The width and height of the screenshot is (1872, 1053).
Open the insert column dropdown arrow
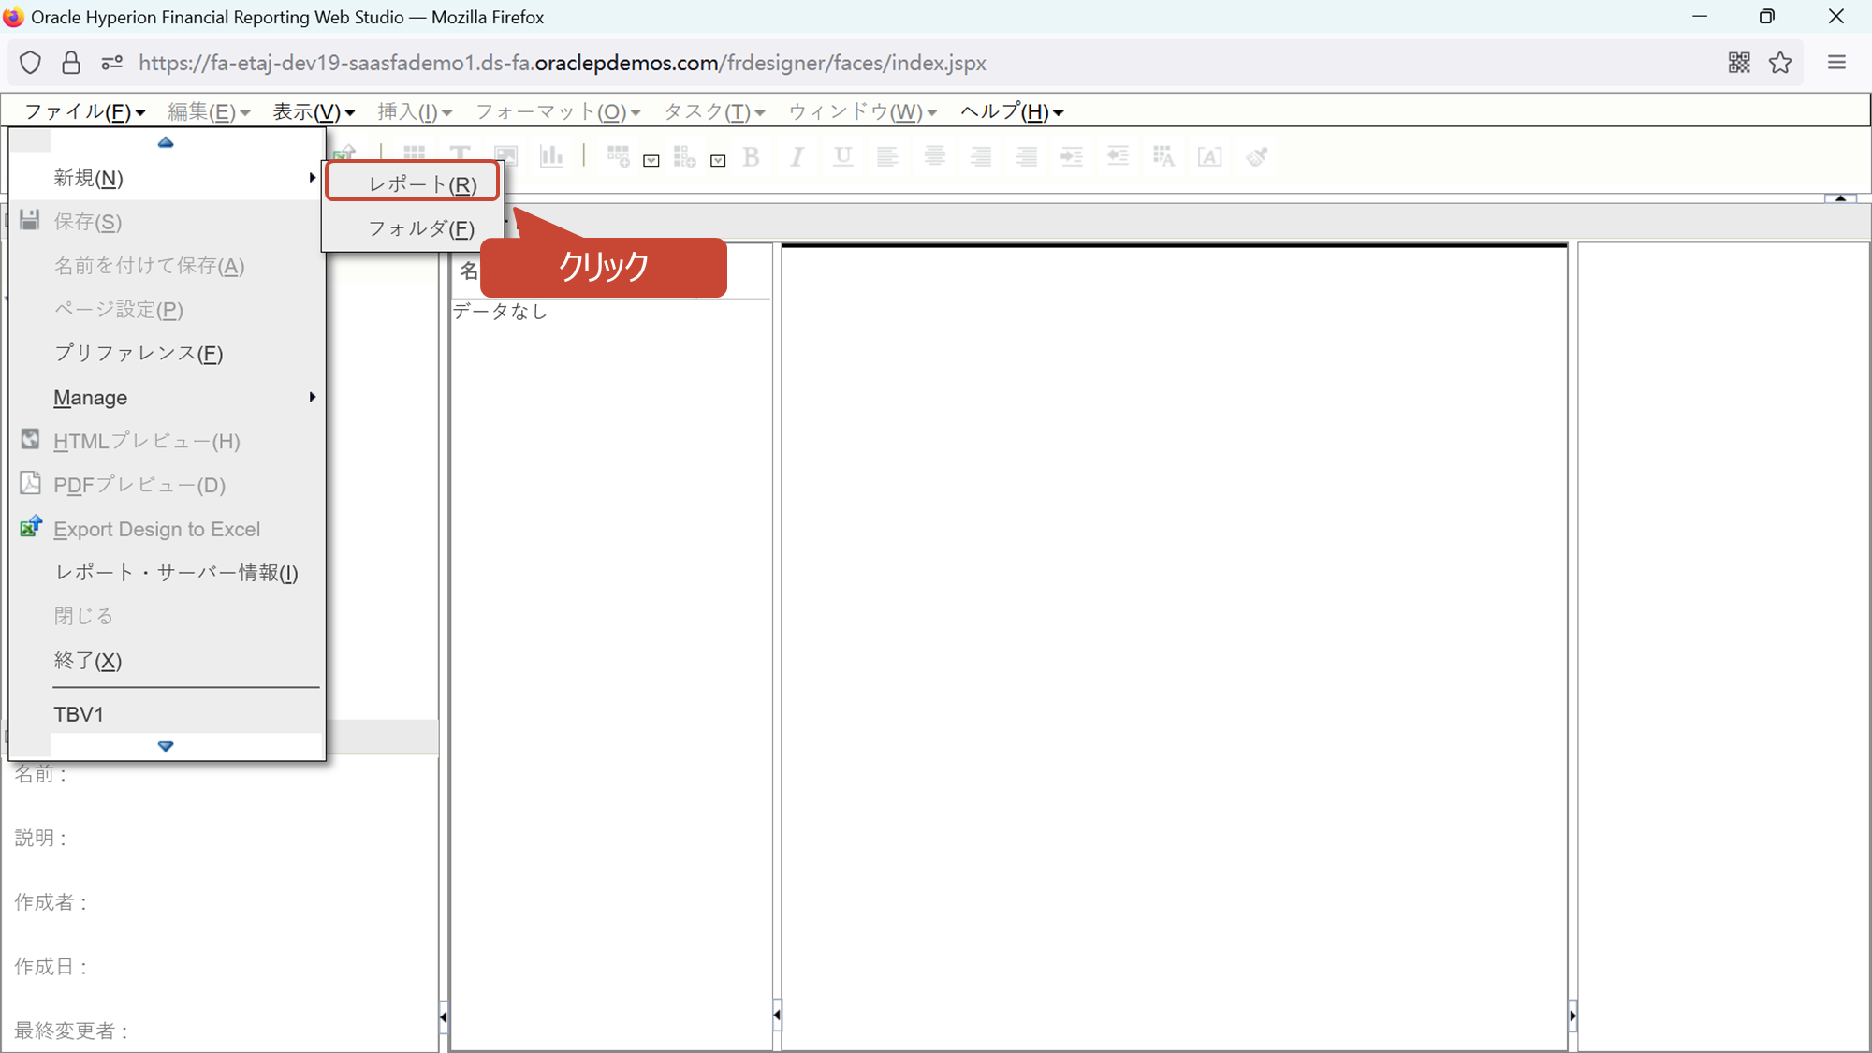(718, 161)
